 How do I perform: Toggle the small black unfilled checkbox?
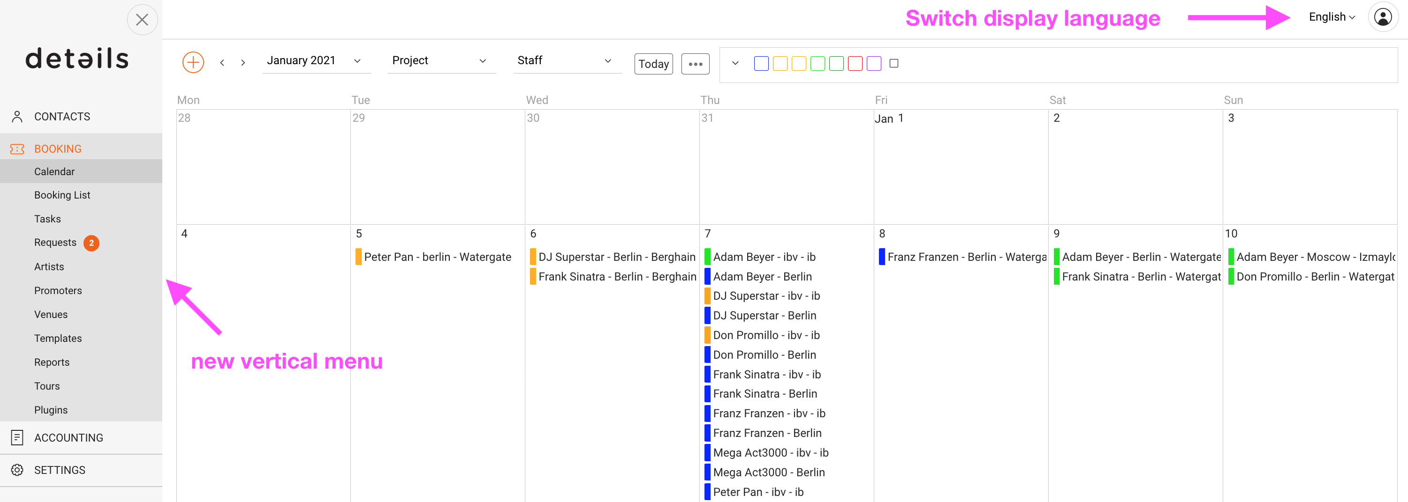893,63
